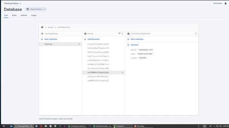Open Task View icon on taskbar
This screenshot has height=128, width=229.
4,126
